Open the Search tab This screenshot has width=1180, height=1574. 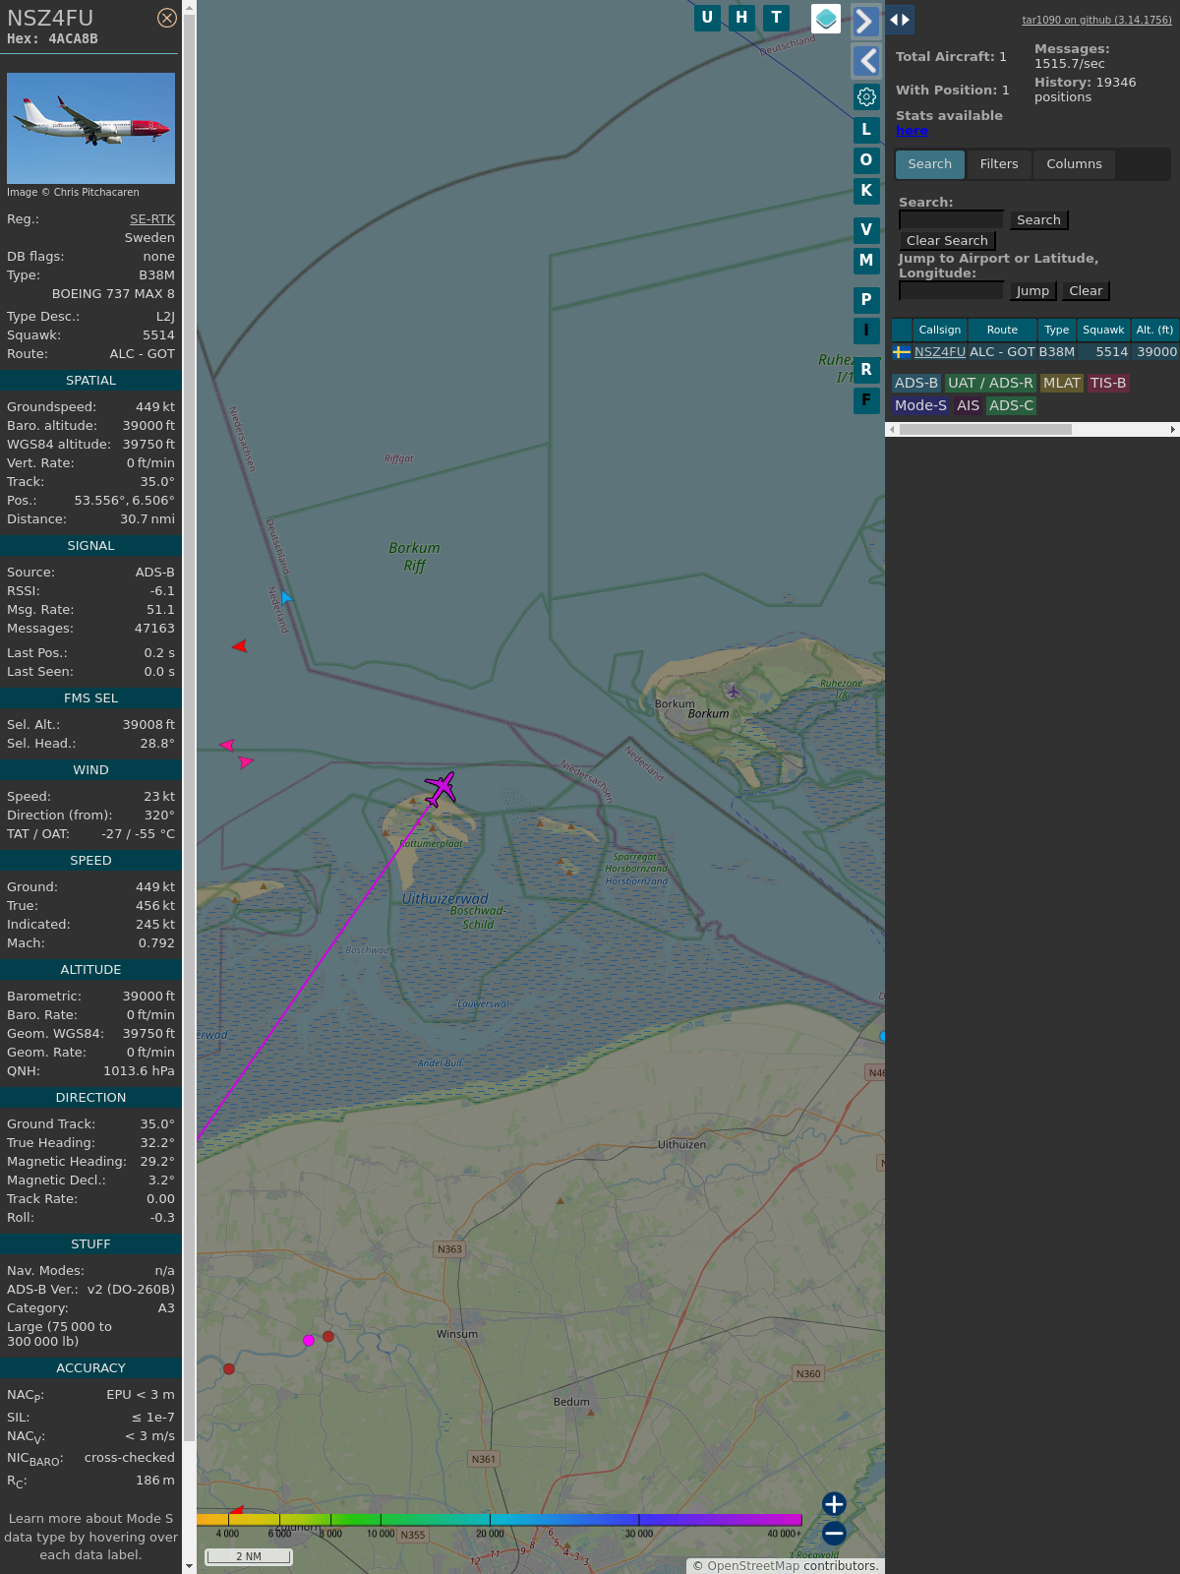click(929, 164)
